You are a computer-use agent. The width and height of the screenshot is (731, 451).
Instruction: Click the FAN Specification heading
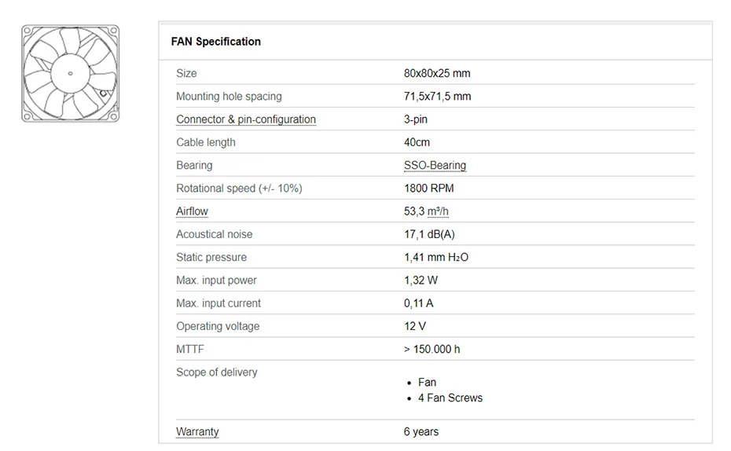point(216,42)
